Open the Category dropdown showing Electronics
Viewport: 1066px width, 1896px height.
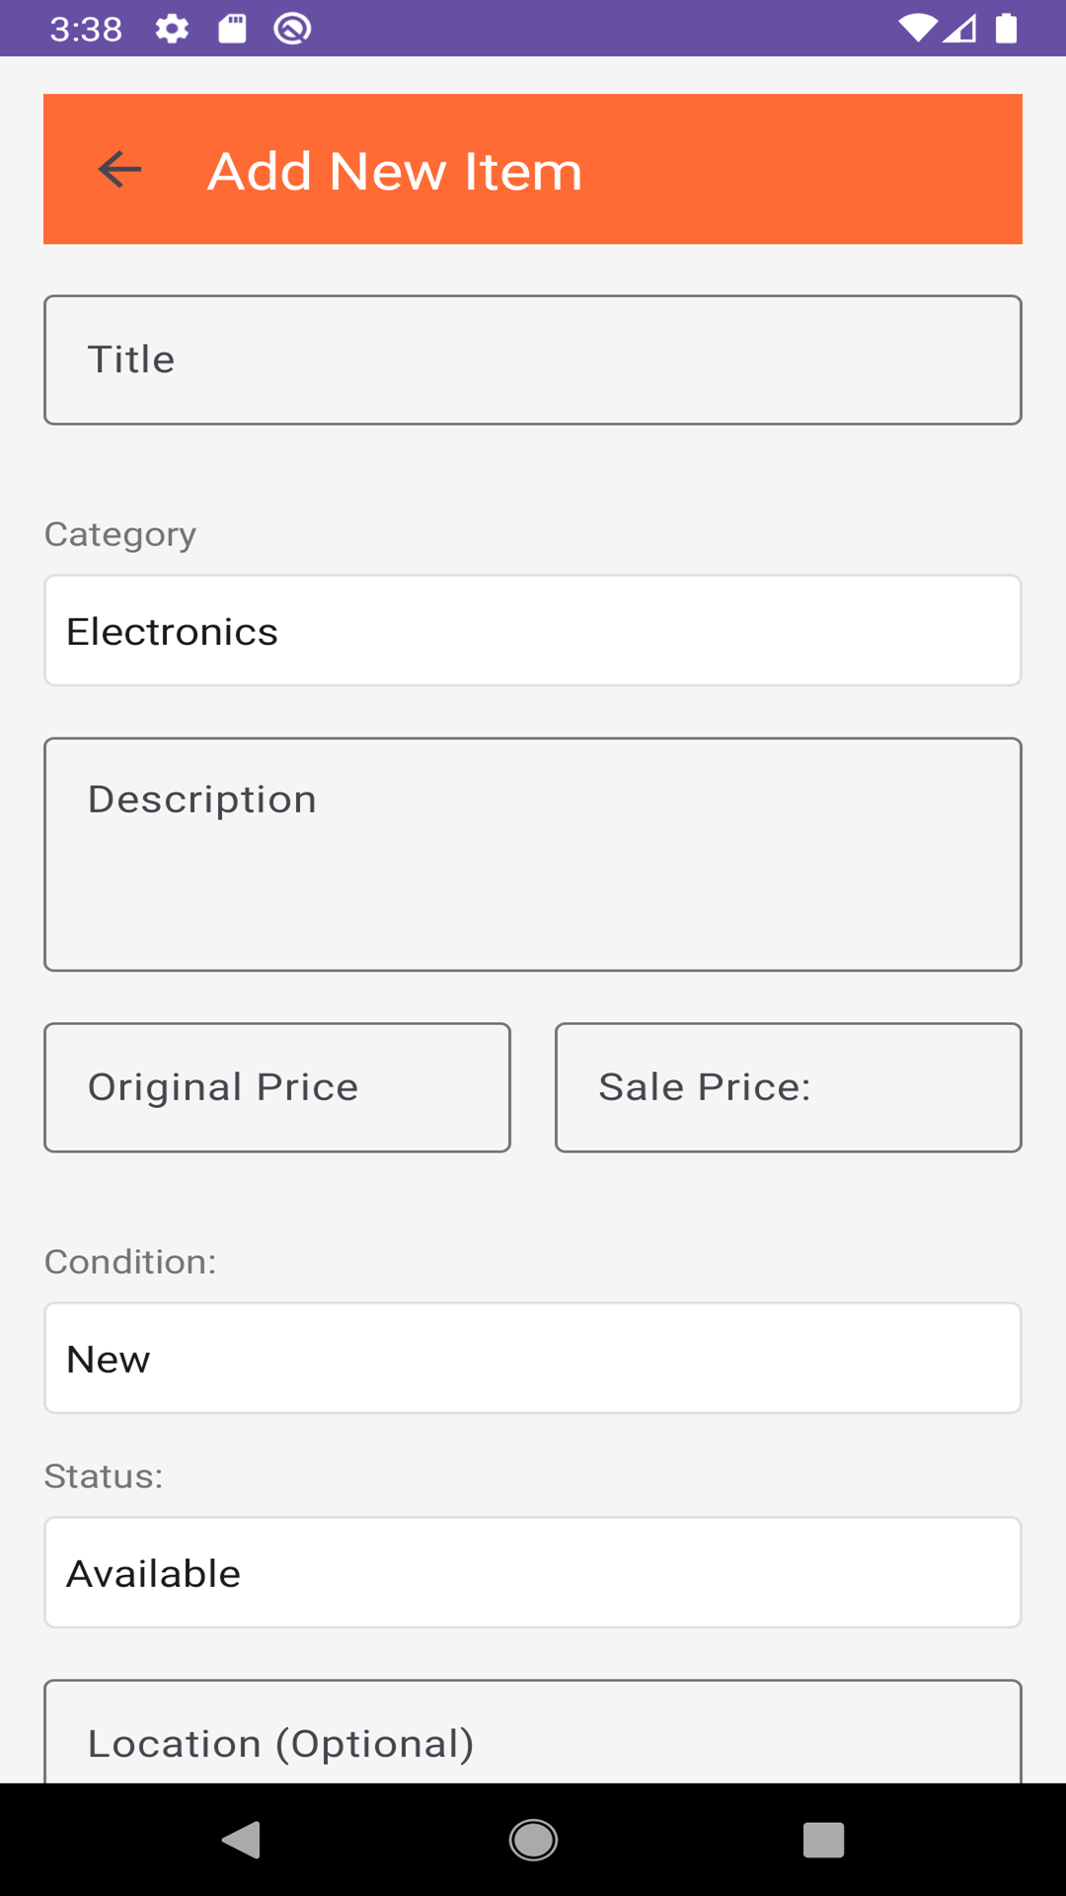(533, 631)
